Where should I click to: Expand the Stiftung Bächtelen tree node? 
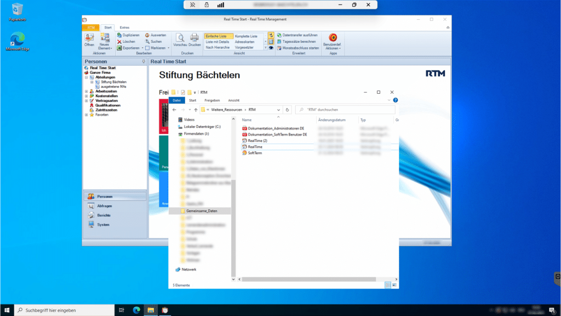(x=92, y=82)
